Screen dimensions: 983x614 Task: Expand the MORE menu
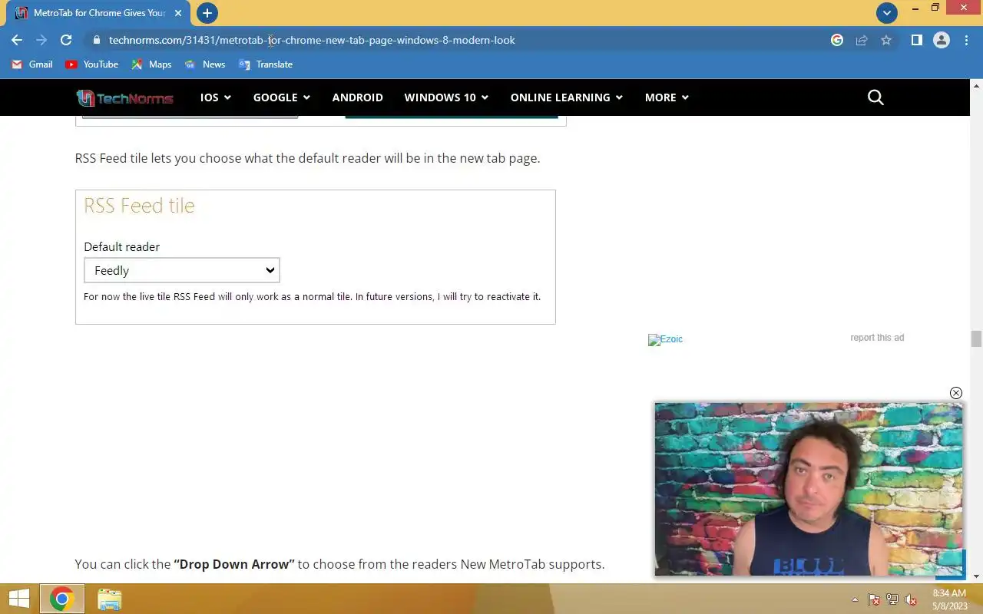(x=667, y=97)
